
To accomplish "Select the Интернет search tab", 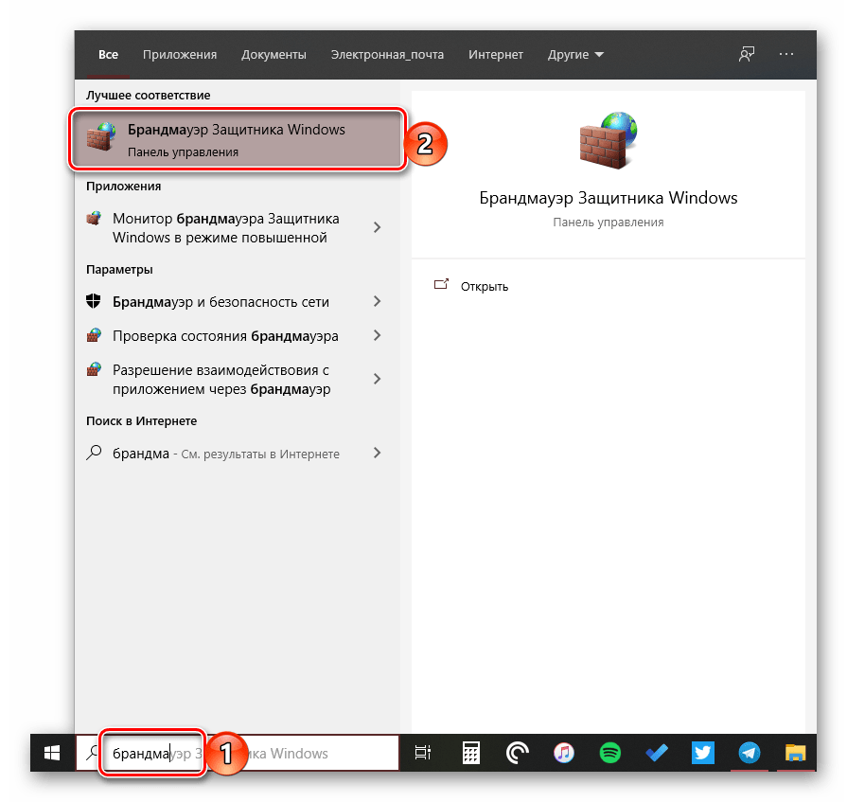I will 496,55.
